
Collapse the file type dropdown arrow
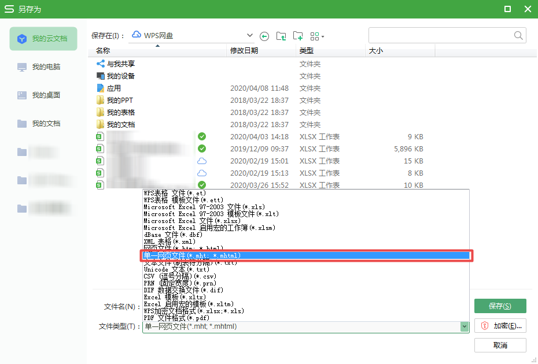pyautogui.click(x=464, y=326)
